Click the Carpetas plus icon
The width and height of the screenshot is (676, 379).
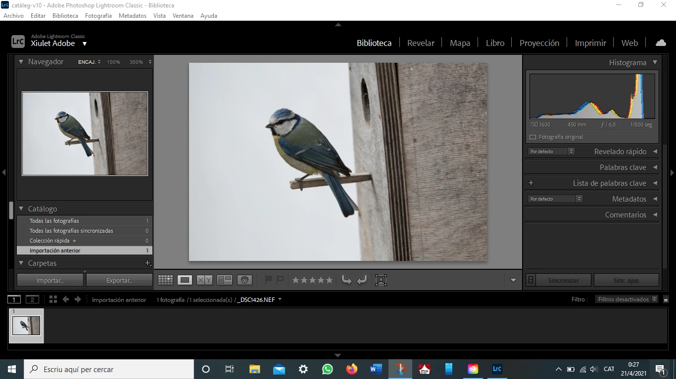pyautogui.click(x=147, y=263)
